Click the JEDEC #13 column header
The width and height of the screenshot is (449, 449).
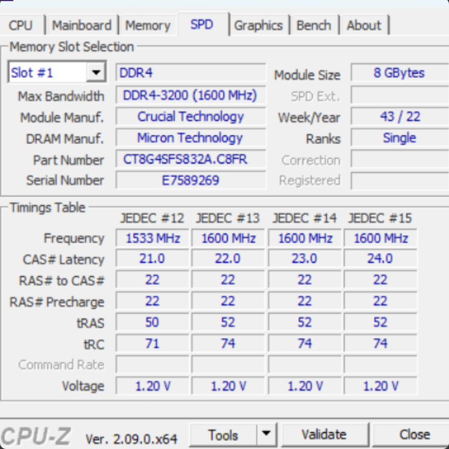228,218
